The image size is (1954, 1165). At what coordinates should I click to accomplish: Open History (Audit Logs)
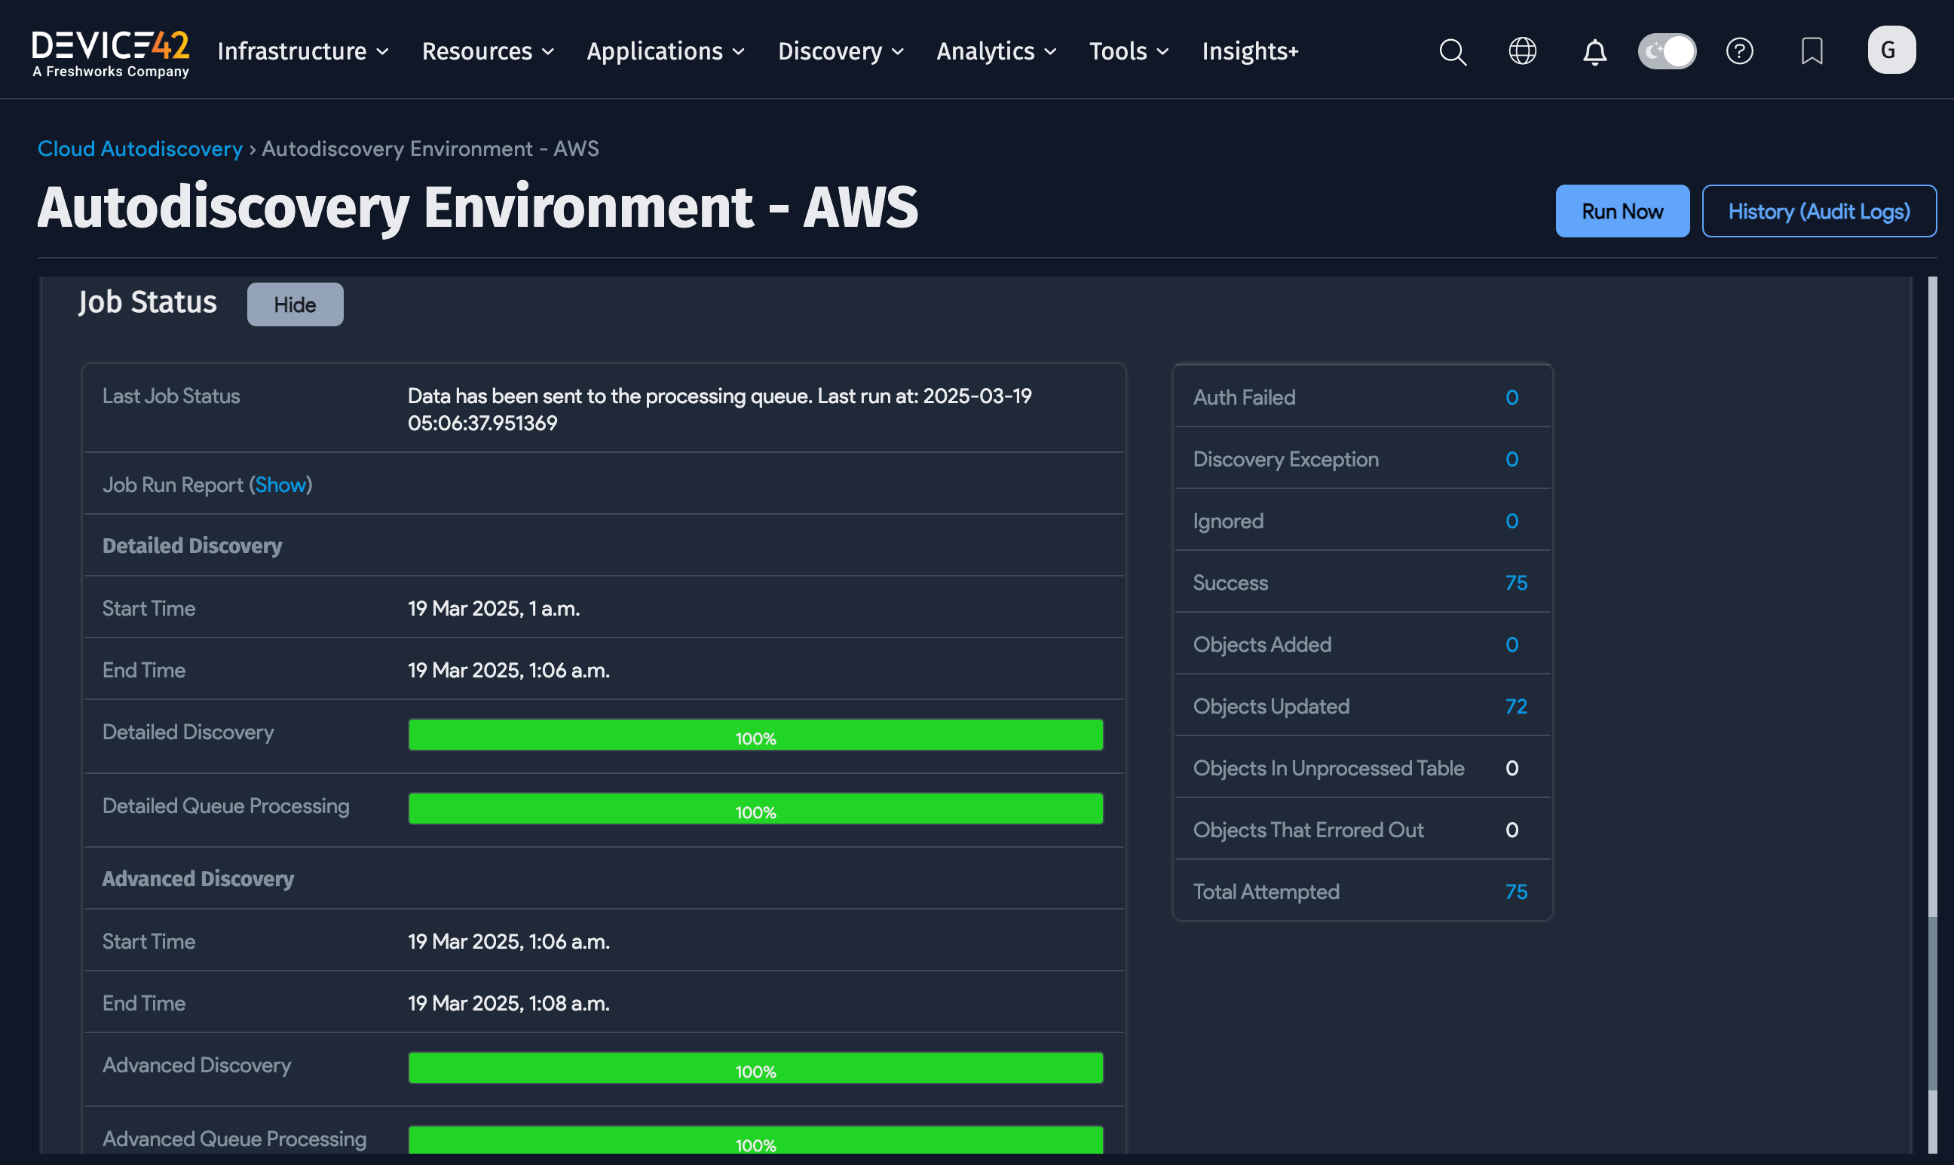tap(1818, 211)
